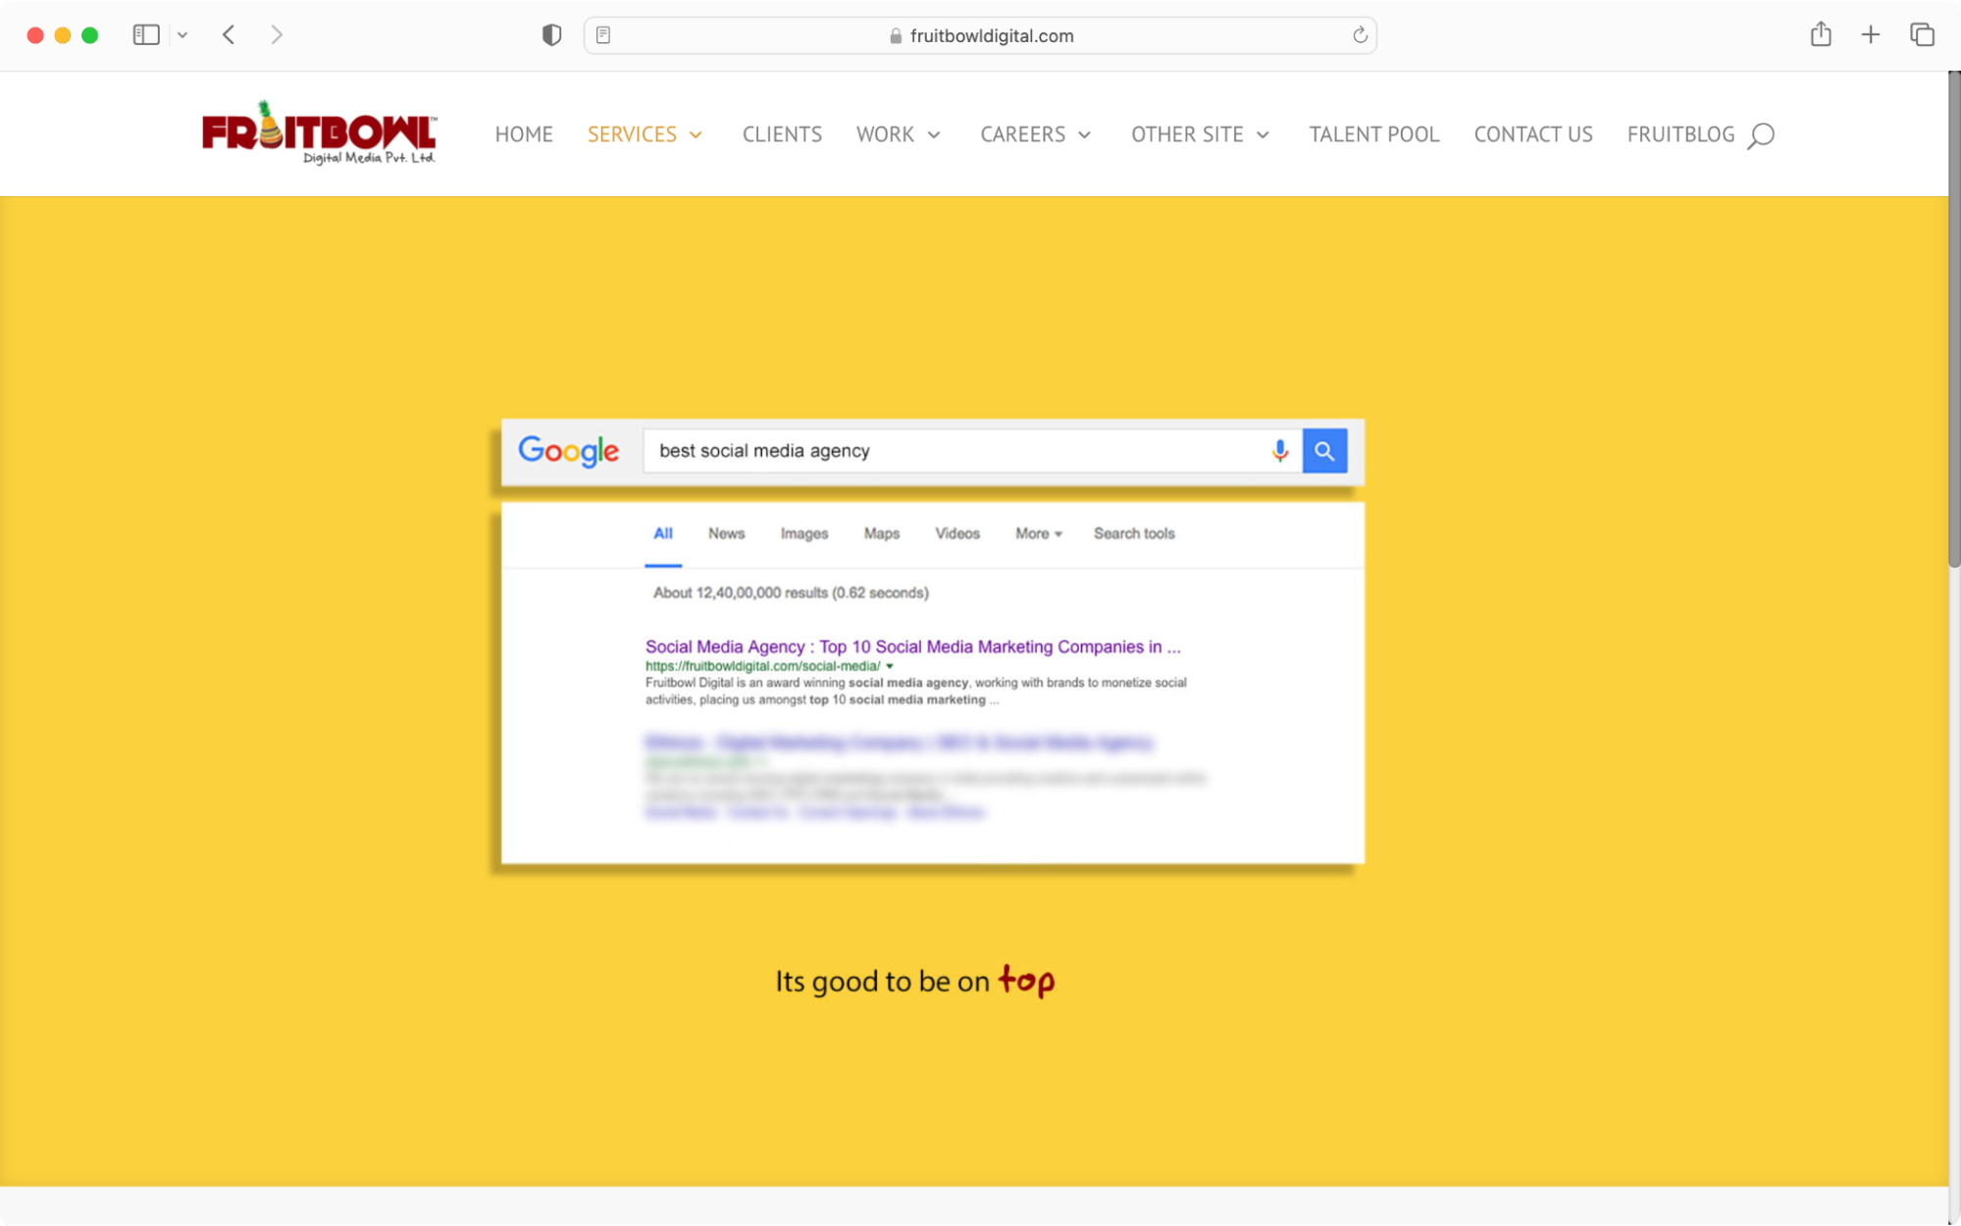This screenshot has width=1961, height=1226.
Task: Click the blue Google search button
Action: coord(1324,451)
